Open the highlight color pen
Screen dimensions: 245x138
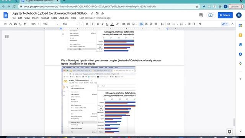(x=118, y=24)
